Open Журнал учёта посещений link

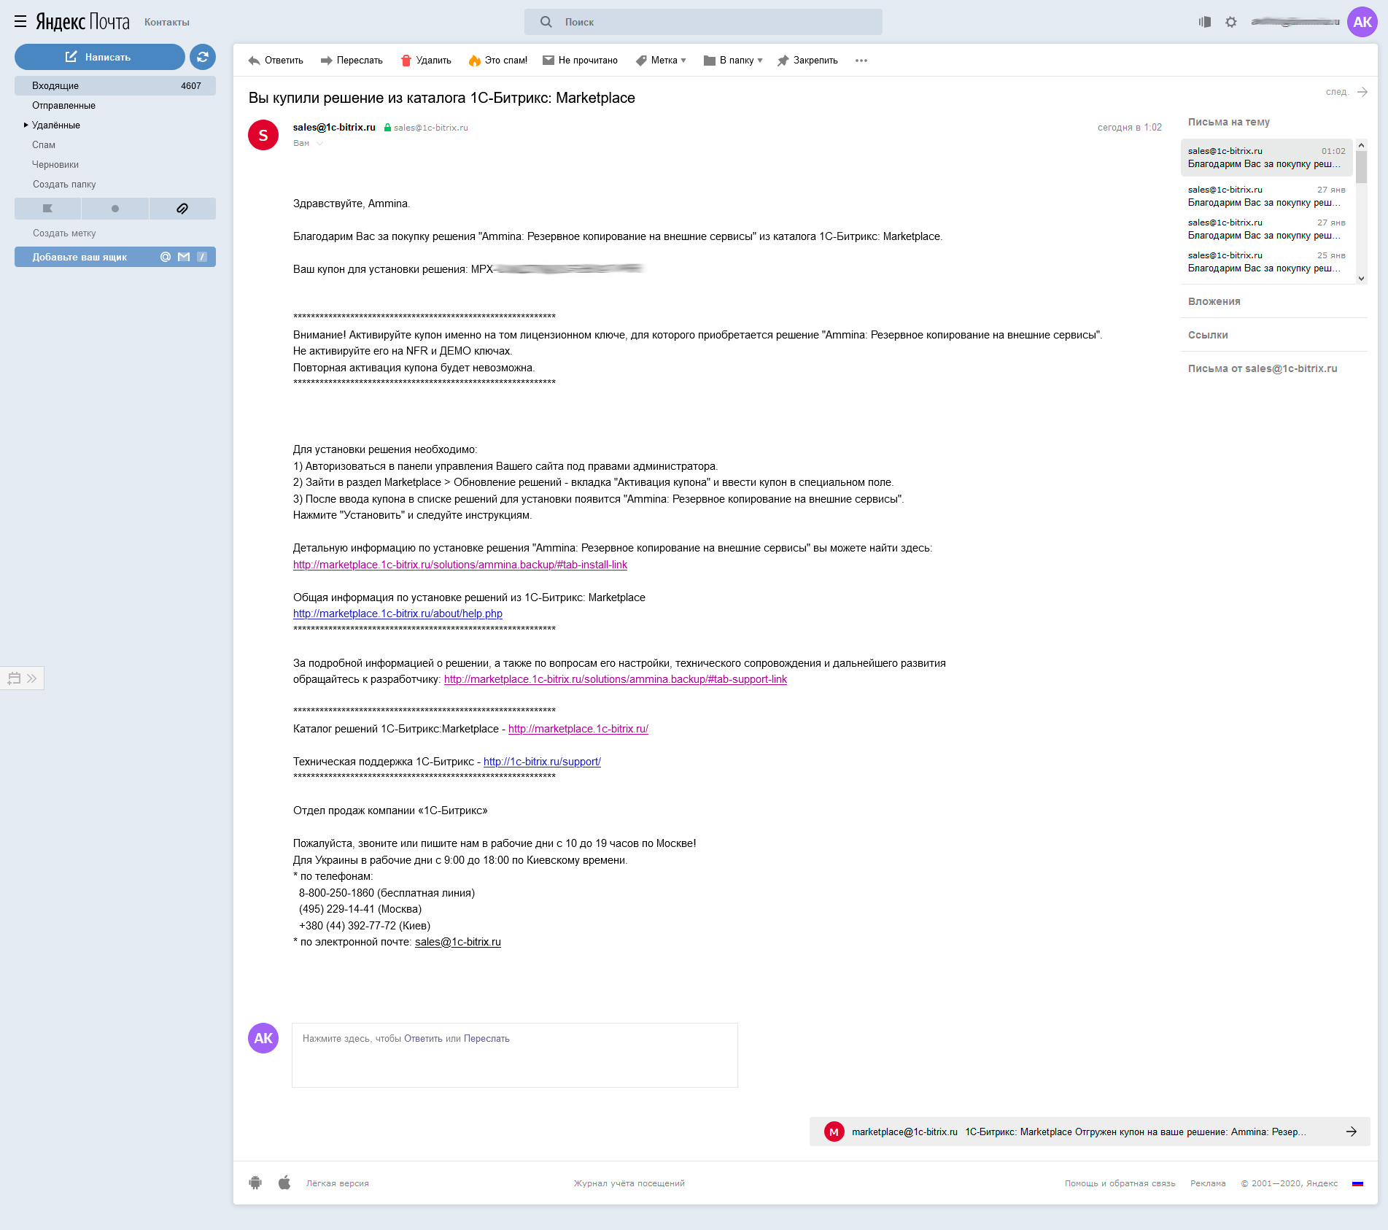(629, 1183)
